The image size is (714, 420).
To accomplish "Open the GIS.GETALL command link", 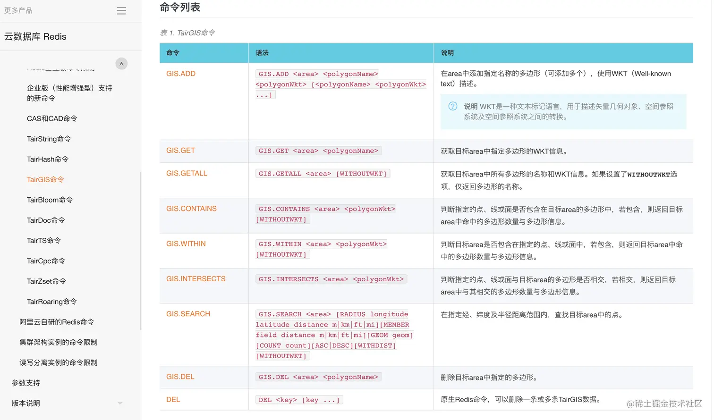I will [x=186, y=173].
